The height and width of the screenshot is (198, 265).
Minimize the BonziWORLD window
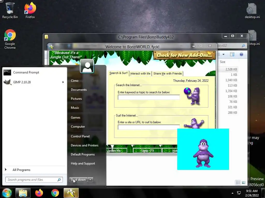194,46
